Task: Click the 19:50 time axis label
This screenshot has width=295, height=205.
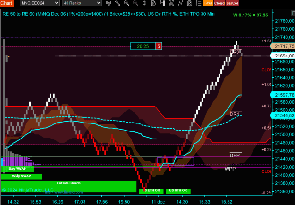Action: click(x=124, y=202)
